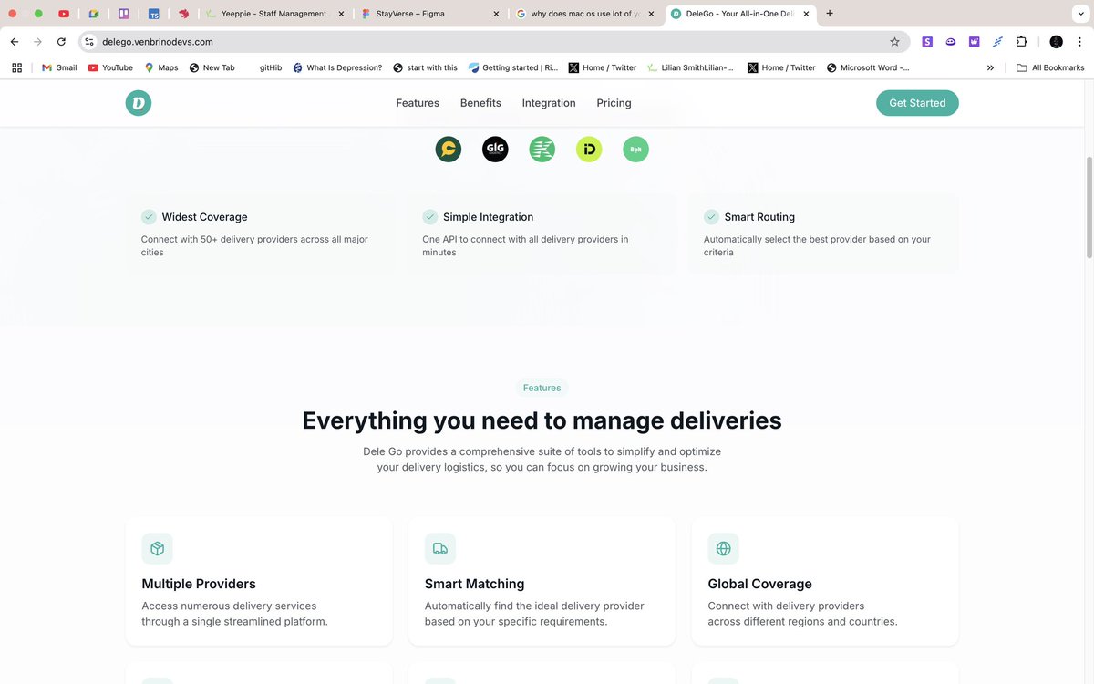Click 'Everything you need to manage deliveries' heading
Image resolution: width=1094 pixels, height=684 pixels.
tap(542, 420)
